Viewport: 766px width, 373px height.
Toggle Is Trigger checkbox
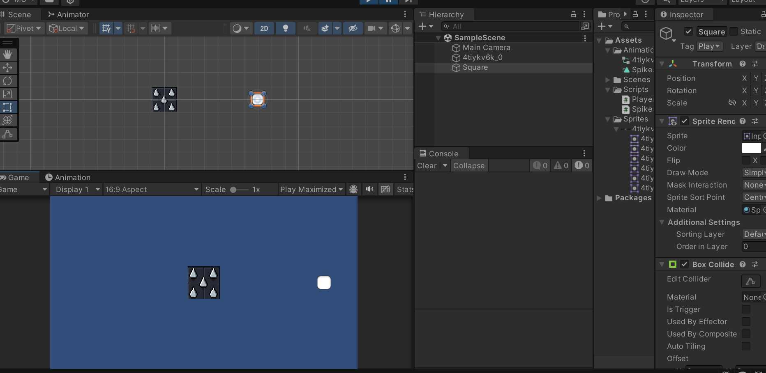coord(746,309)
